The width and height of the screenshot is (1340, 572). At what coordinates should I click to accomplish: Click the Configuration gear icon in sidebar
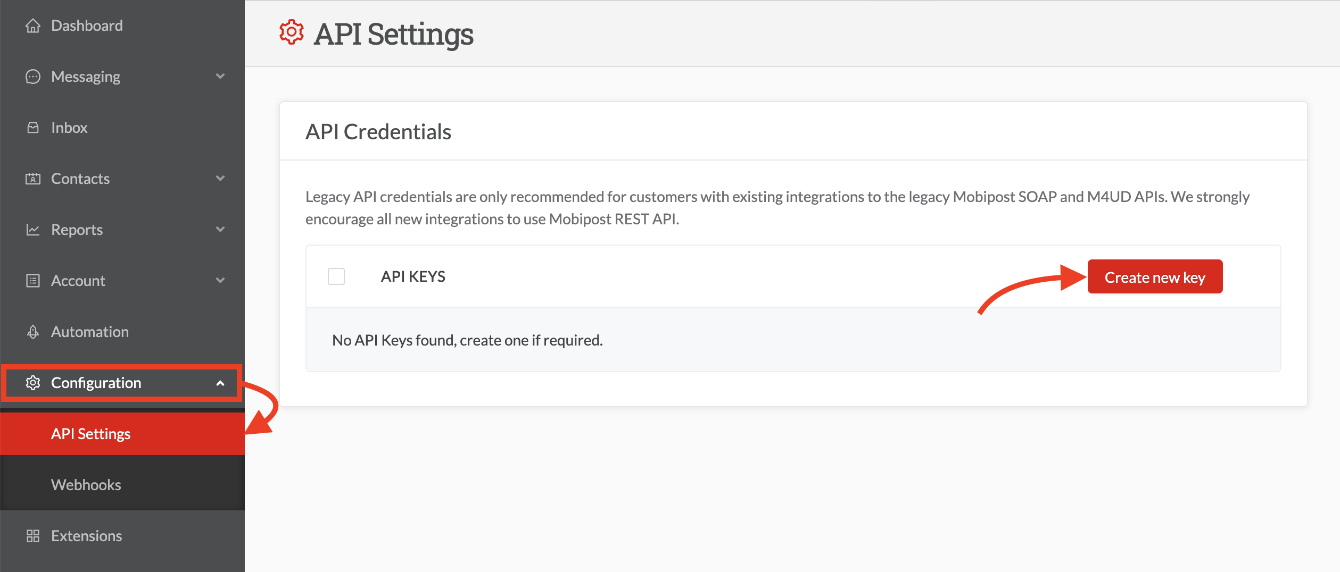(x=33, y=383)
